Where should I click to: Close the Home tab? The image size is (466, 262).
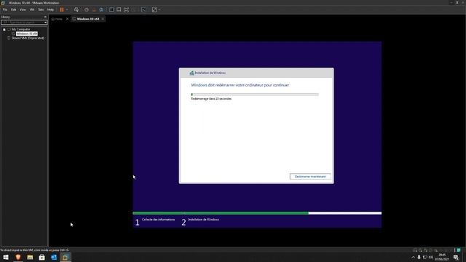(67, 19)
